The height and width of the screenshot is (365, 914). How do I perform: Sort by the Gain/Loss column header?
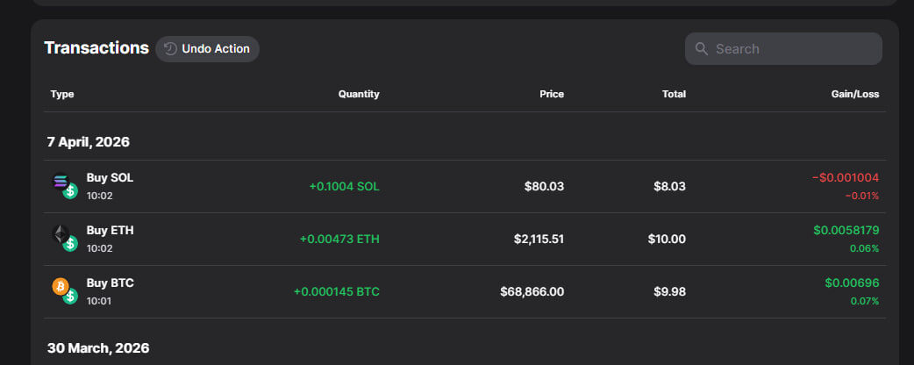click(855, 94)
